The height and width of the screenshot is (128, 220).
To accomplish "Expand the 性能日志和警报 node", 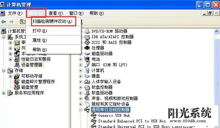I will pos(10,59).
